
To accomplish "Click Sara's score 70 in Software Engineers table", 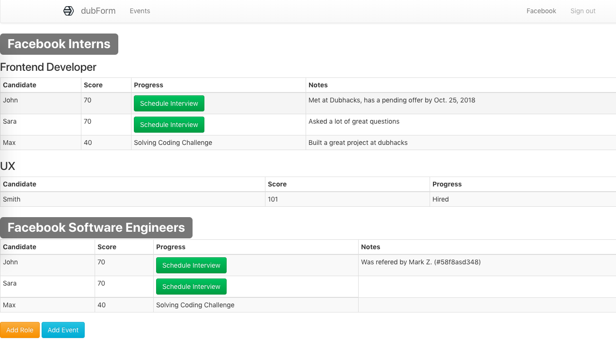I will click(x=101, y=283).
